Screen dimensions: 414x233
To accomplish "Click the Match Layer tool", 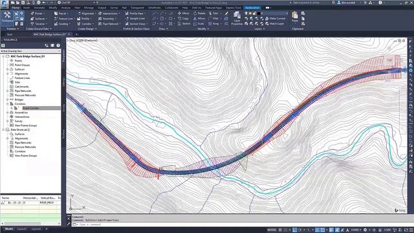I will (274, 24).
